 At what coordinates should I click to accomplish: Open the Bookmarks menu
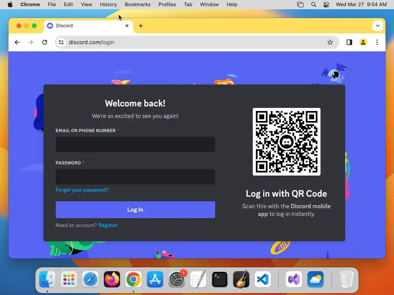coord(138,5)
